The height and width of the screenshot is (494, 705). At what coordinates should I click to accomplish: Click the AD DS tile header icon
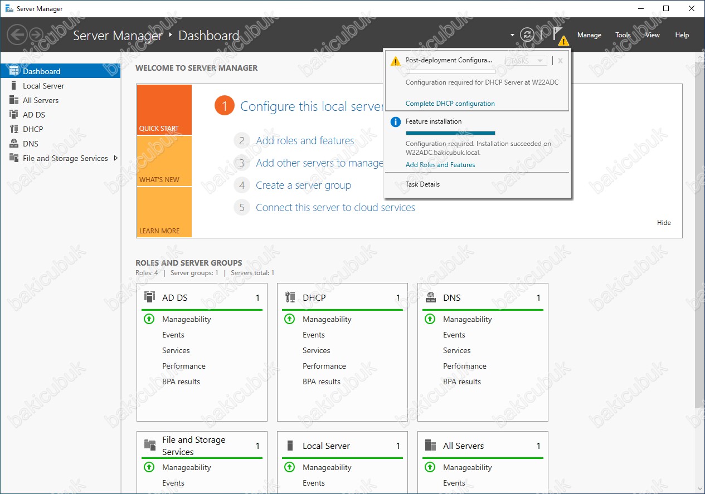(149, 297)
